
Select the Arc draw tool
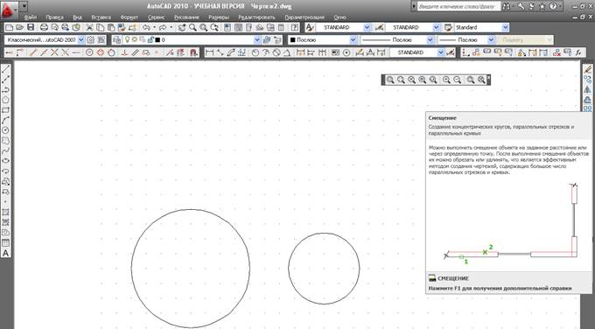click(x=6, y=120)
